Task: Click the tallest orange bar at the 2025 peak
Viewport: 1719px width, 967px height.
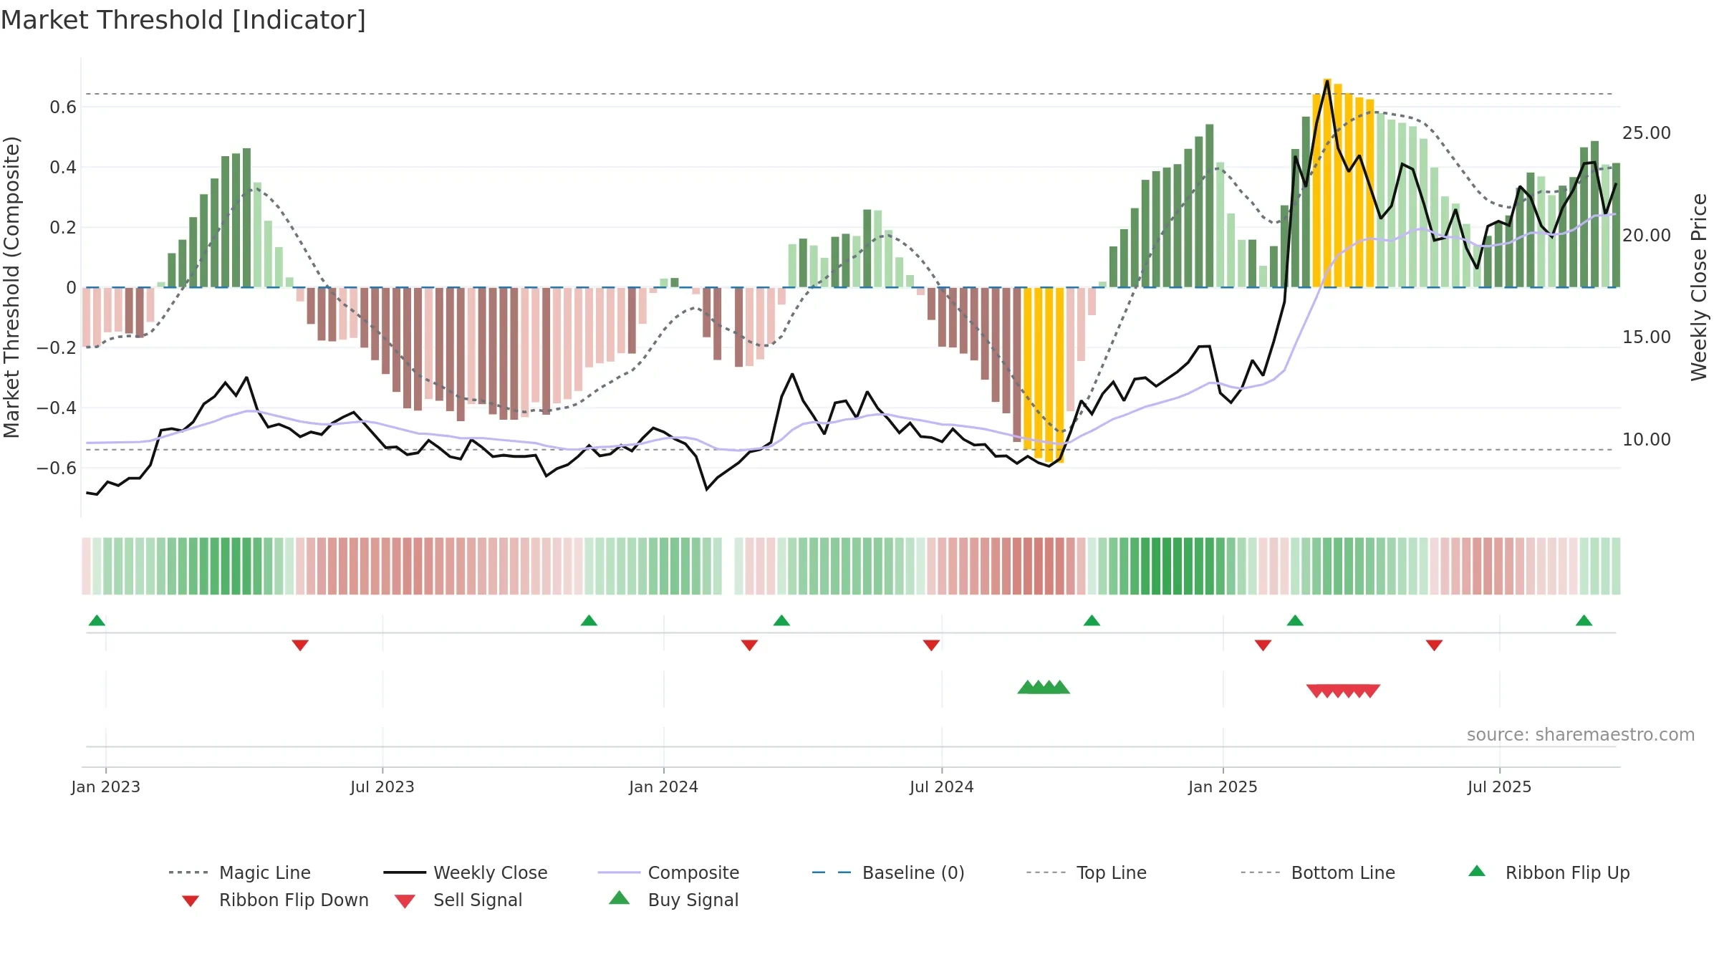Action: pyautogui.click(x=1327, y=183)
